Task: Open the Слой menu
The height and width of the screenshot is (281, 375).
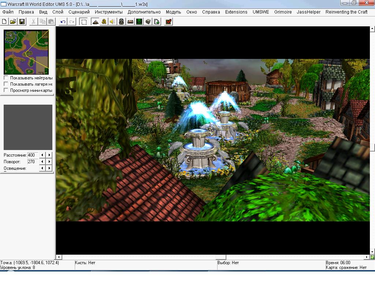Action: click(58, 12)
